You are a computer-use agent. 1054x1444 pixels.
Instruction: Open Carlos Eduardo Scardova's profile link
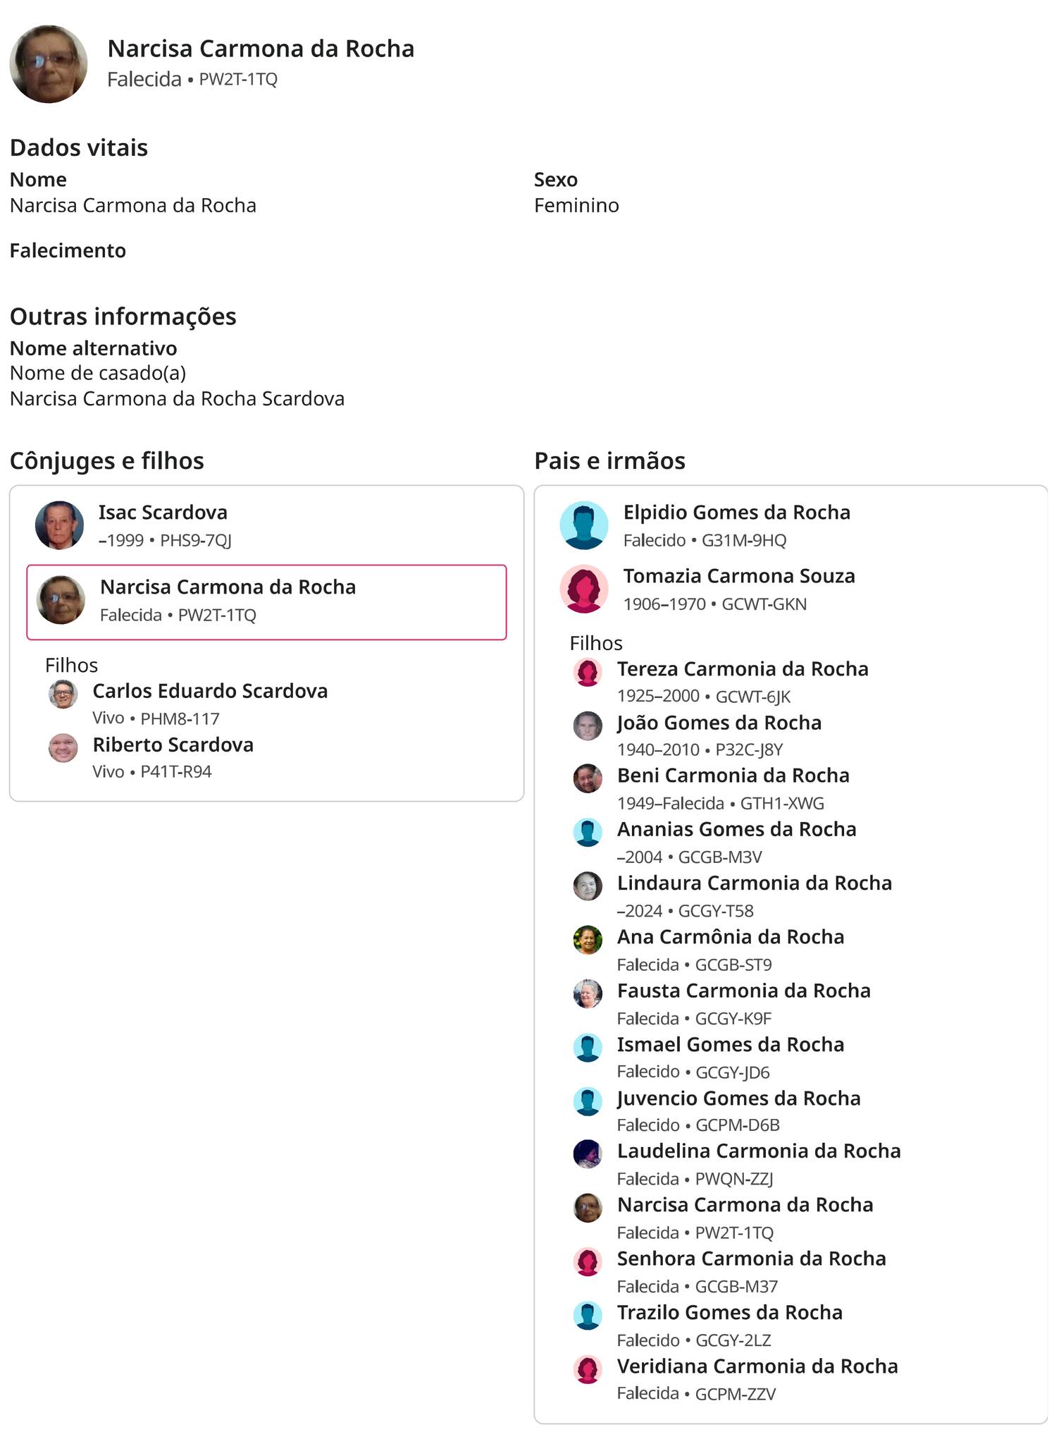210,691
